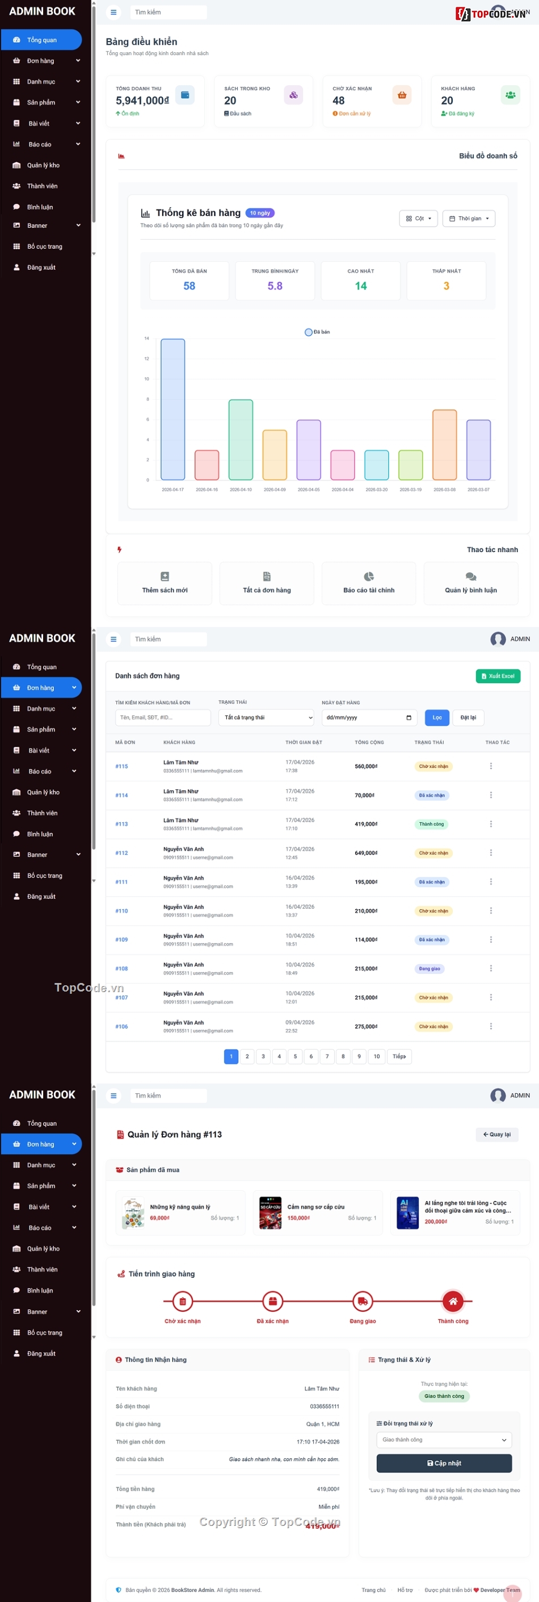539x1602 pixels.
Task: Open the Cột chart type dropdown
Action: 418,218
